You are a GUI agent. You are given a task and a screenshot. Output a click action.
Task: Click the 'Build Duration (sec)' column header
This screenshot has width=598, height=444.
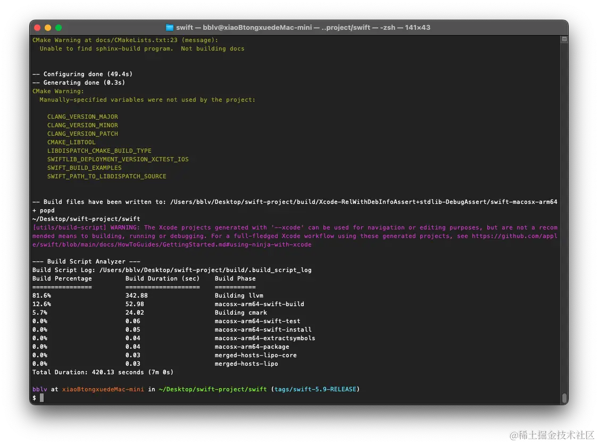(162, 278)
